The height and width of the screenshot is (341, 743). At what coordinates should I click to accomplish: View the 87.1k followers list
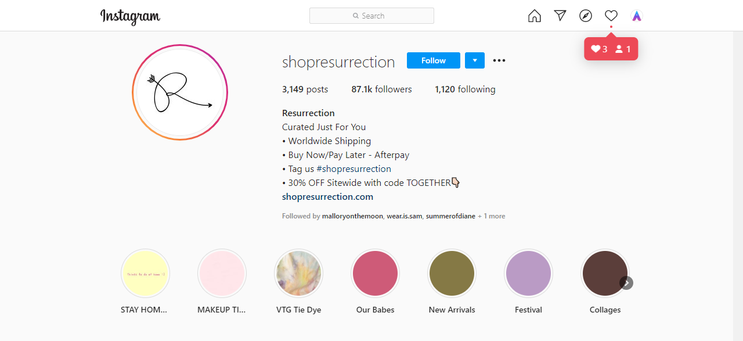coord(381,89)
